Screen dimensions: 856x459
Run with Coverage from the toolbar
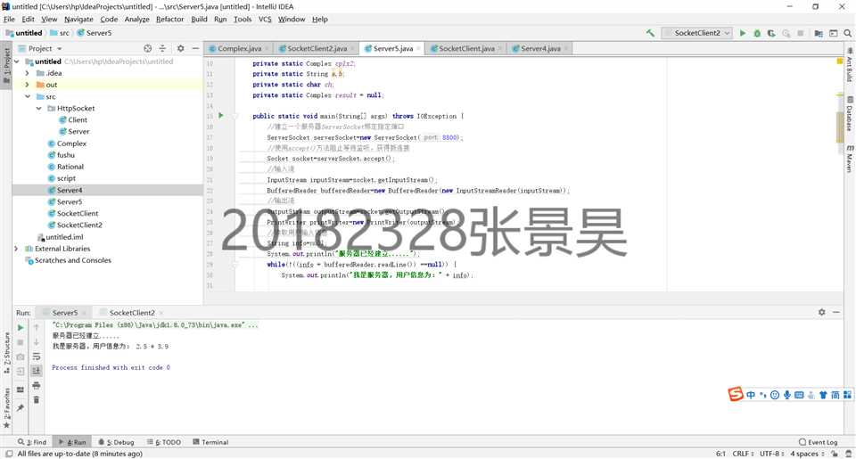(x=771, y=33)
